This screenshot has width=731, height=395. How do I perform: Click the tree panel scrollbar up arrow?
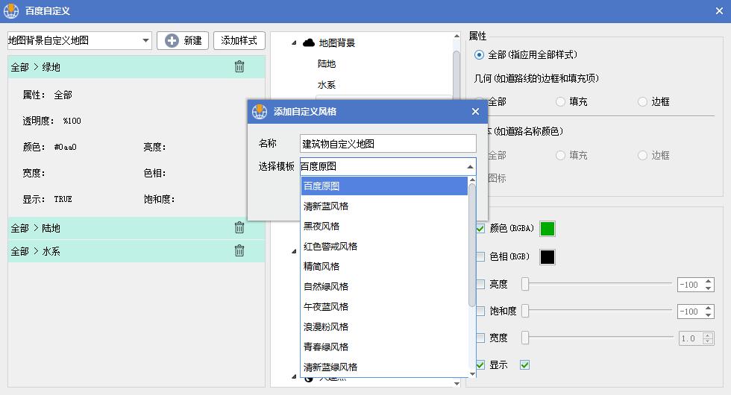coord(457,36)
